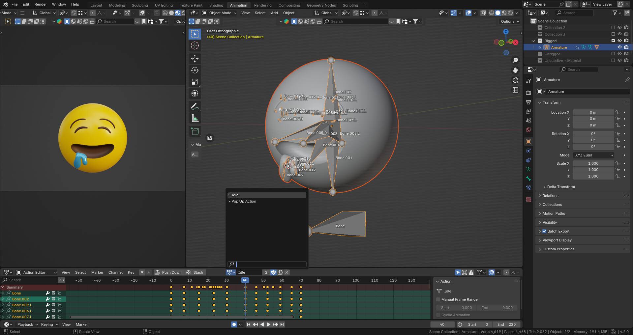Toggle camera view in viewport
This screenshot has width=633, height=335.
click(515, 80)
